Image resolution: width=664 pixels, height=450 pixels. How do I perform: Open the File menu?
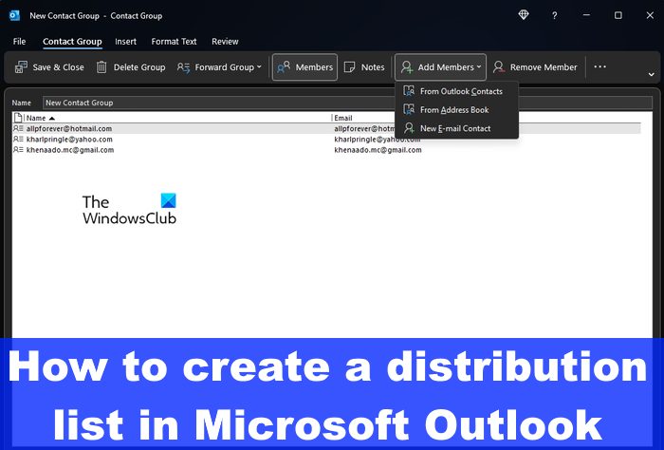[x=19, y=42]
